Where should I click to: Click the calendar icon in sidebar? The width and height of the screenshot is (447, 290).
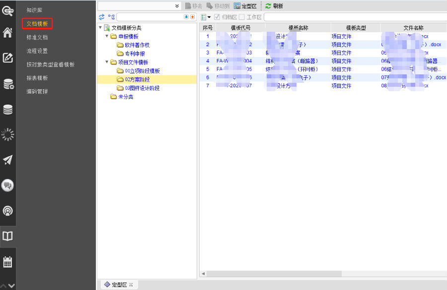coord(8,262)
